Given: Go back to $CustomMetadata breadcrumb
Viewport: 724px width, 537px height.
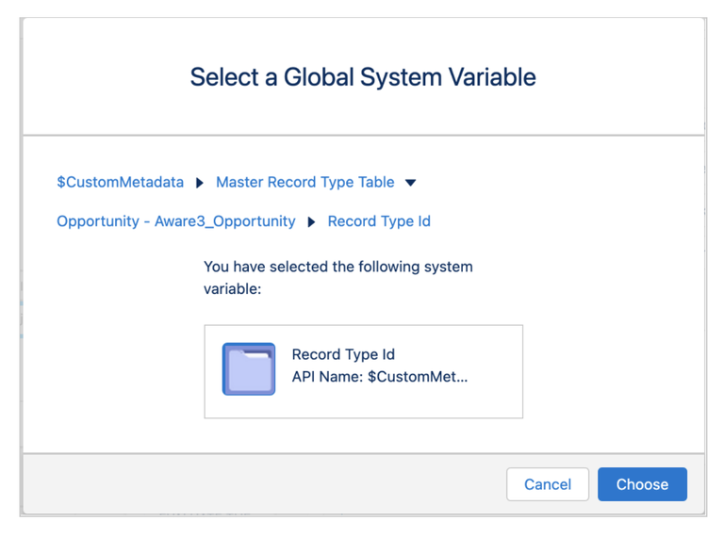Looking at the screenshot, I should pos(120,183).
